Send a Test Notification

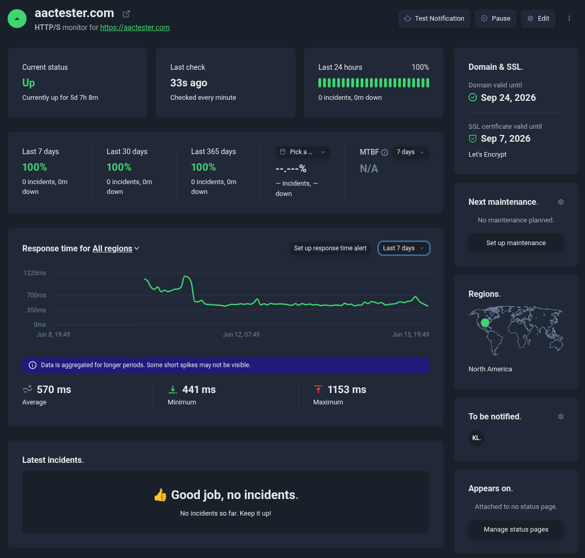tap(434, 19)
